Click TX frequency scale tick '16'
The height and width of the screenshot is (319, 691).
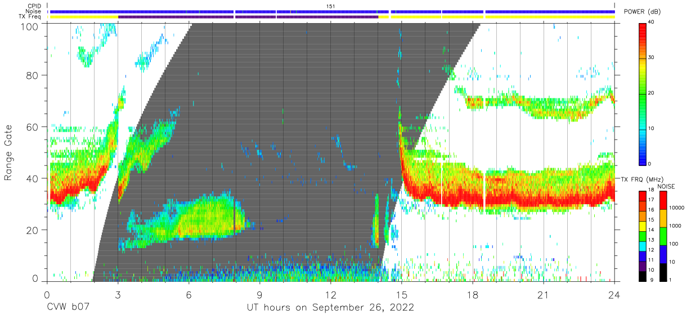[652, 211]
